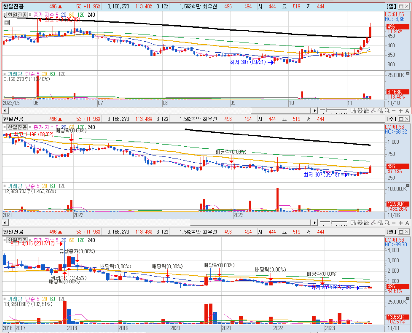Toggle the square marker before 거래량 in weekly chart

point(5,186)
